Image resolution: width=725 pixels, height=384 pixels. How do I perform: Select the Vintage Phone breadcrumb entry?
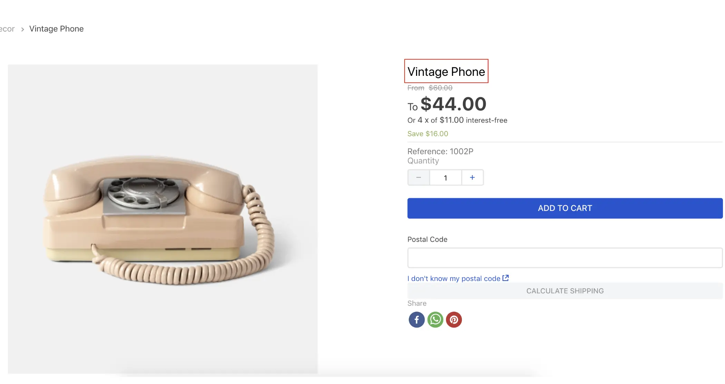point(56,29)
